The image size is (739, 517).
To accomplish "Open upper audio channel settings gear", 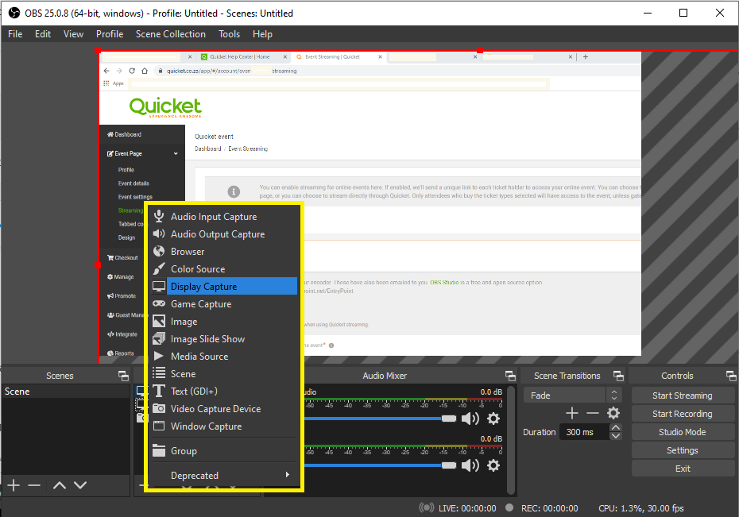I will (493, 418).
